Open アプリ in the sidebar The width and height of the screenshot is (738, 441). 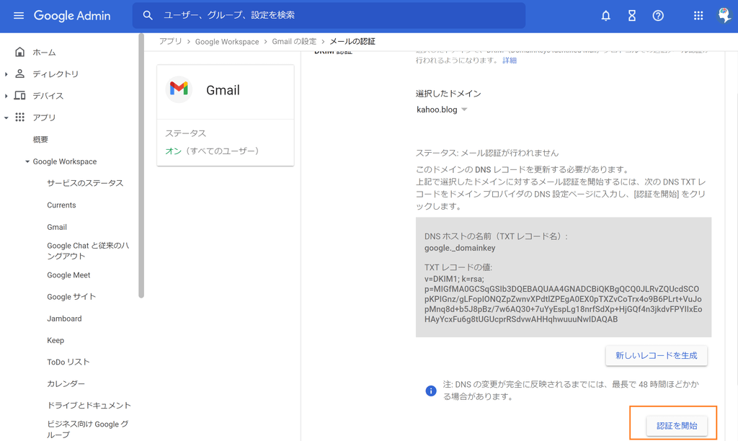(x=44, y=117)
